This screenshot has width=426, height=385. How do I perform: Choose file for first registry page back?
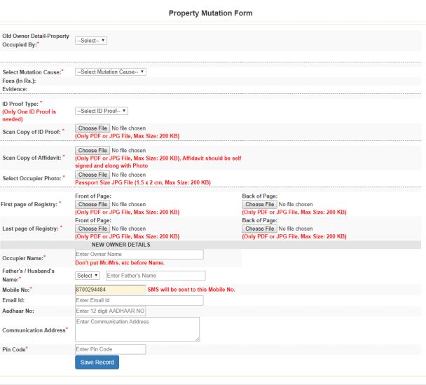click(x=259, y=204)
